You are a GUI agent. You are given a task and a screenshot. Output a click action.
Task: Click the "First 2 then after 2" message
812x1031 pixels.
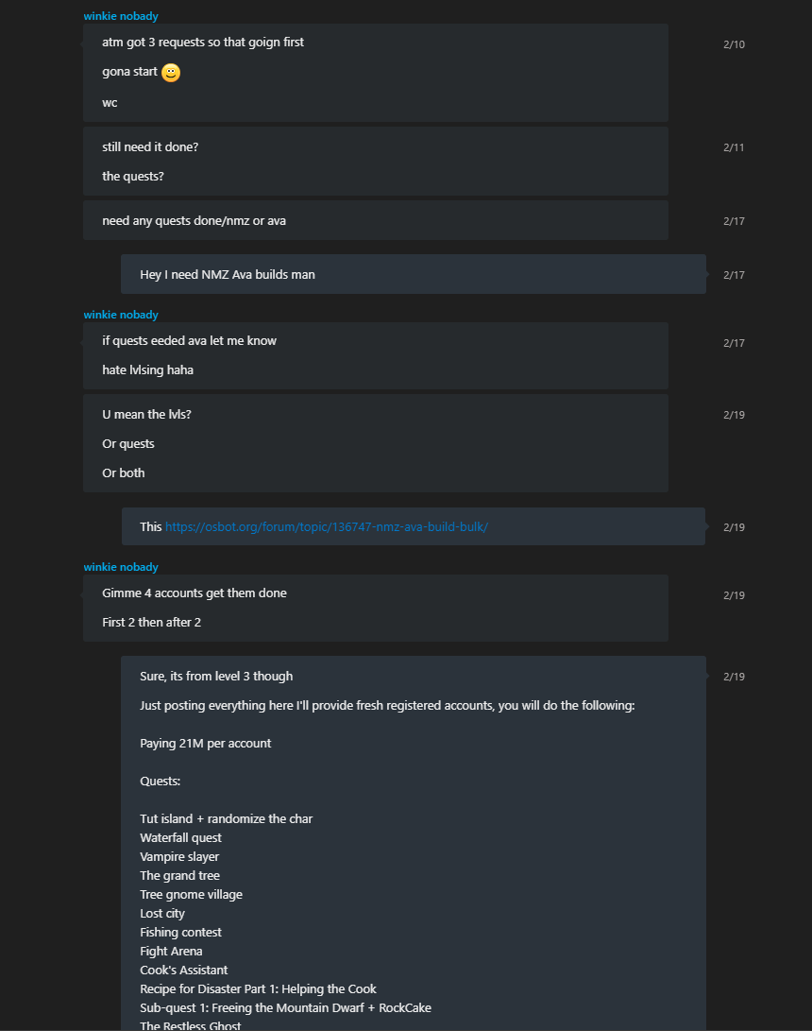[151, 623]
